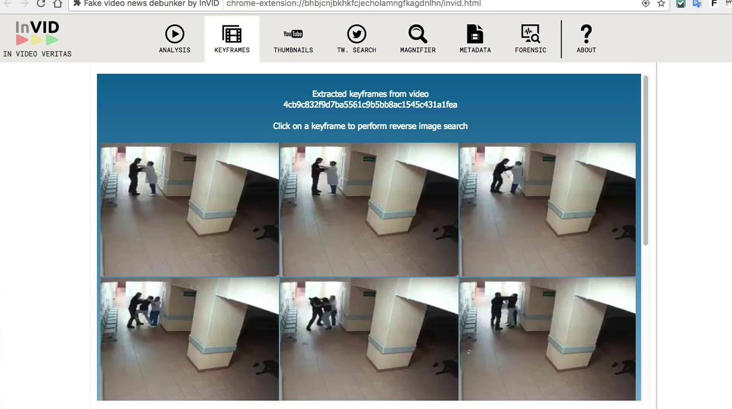Bookmark this page with the star icon
Image resolution: width=732 pixels, height=409 pixels.
point(661,4)
